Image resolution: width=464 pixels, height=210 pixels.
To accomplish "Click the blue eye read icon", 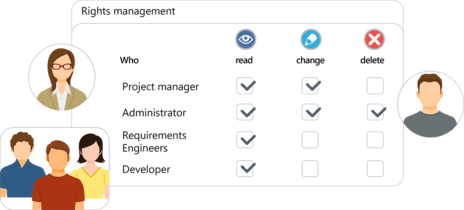I will 246,39.
